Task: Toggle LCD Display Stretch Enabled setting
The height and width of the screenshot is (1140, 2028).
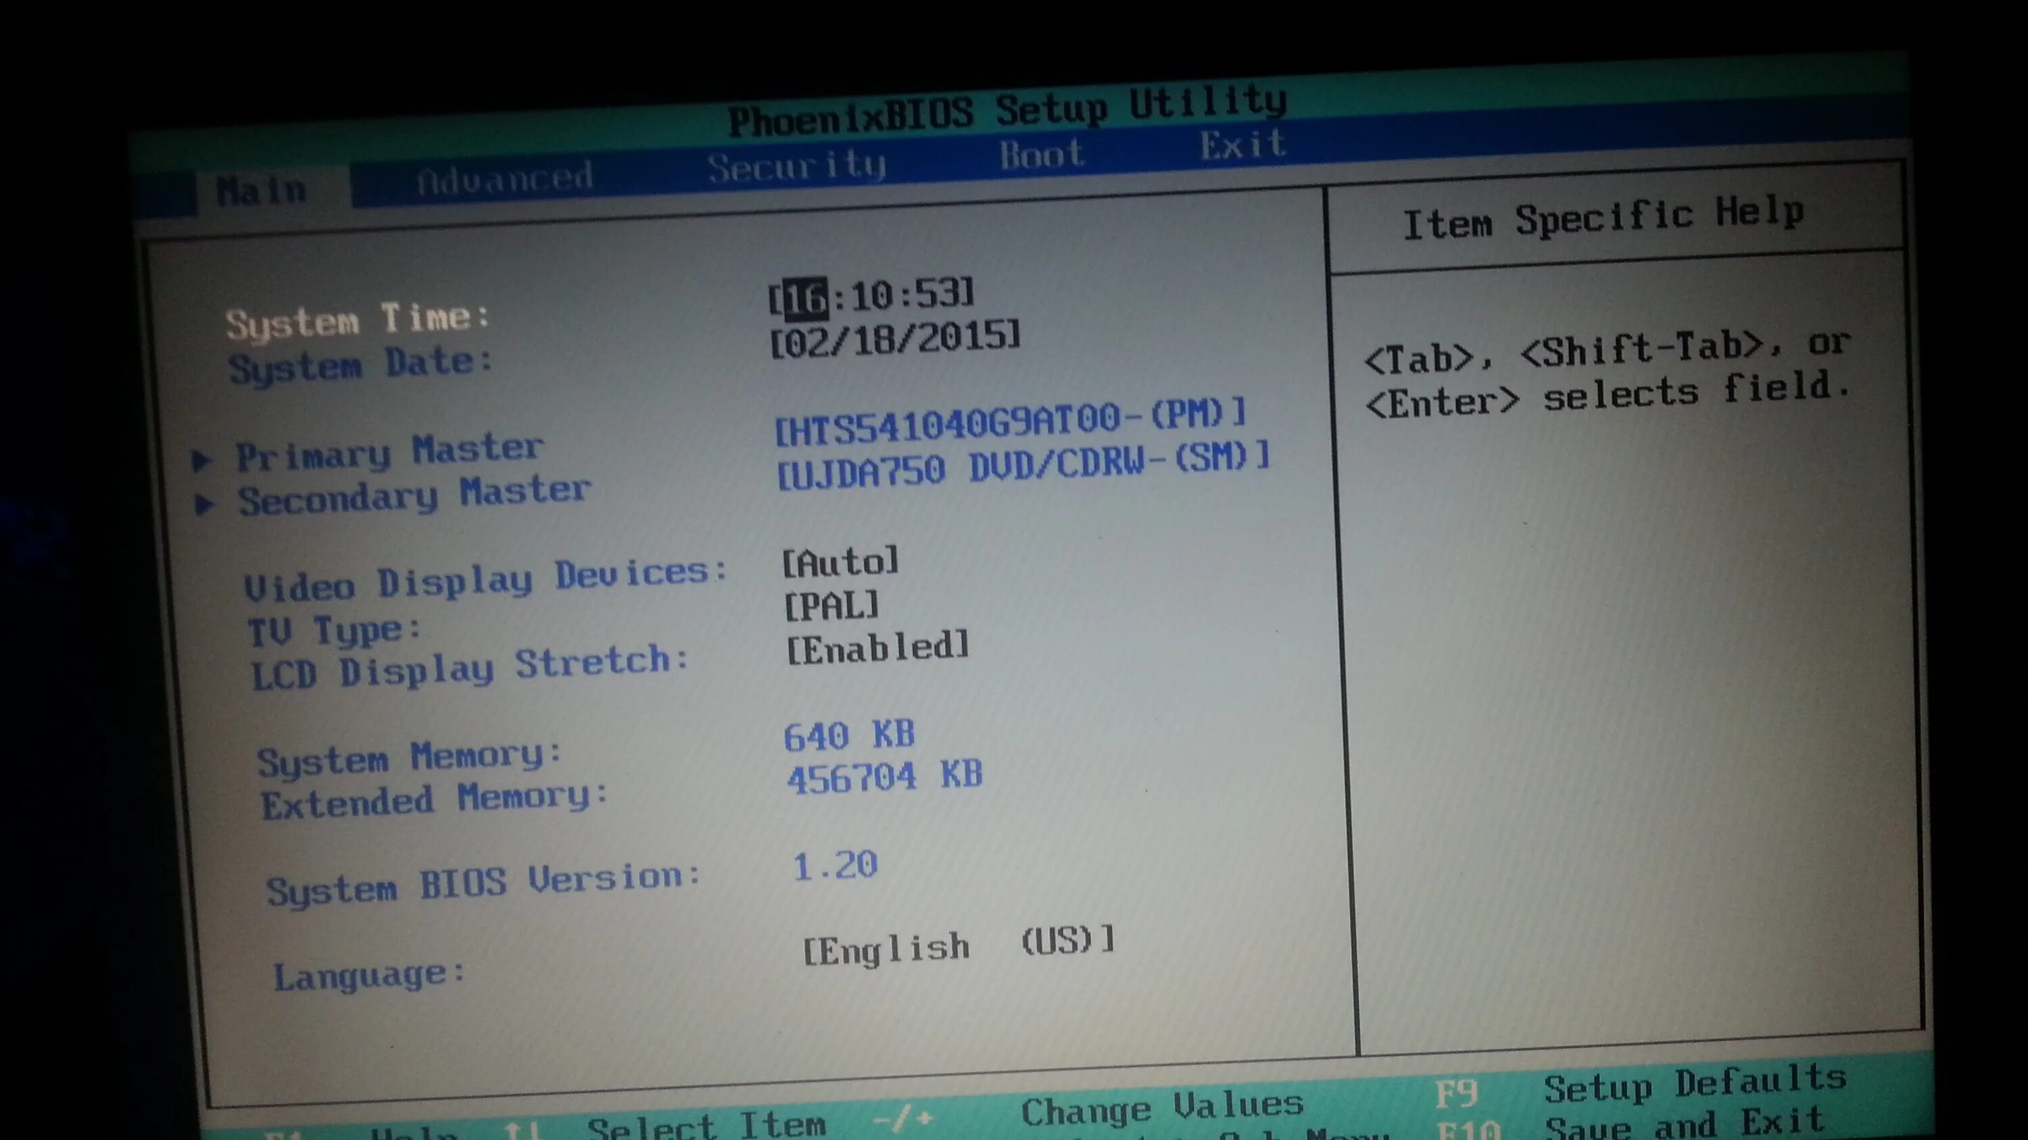Action: pos(878,648)
